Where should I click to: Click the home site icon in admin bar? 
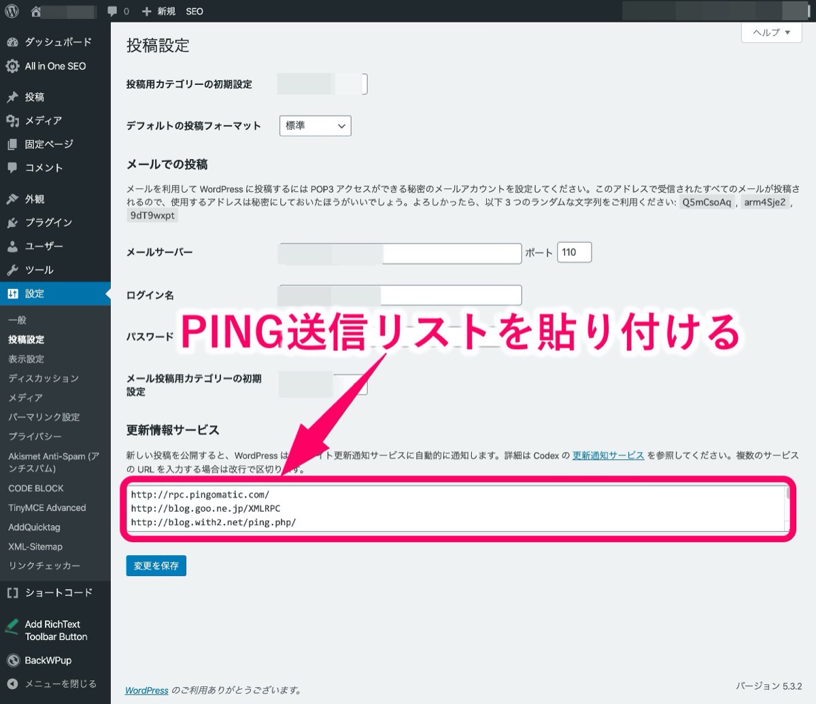[x=36, y=11]
